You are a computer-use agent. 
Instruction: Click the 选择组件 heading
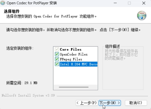[12, 12]
